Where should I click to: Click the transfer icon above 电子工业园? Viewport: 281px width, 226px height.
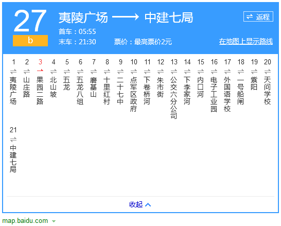tap(214, 72)
